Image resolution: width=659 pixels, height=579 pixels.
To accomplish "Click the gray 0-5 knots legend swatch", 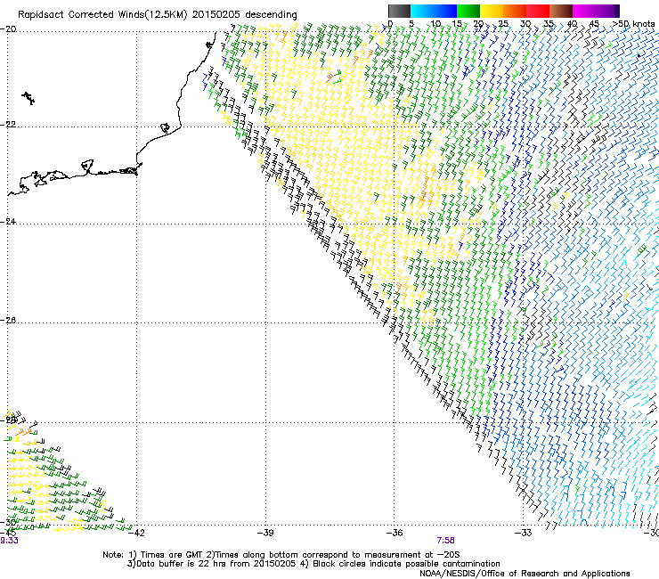I will tap(399, 11).
